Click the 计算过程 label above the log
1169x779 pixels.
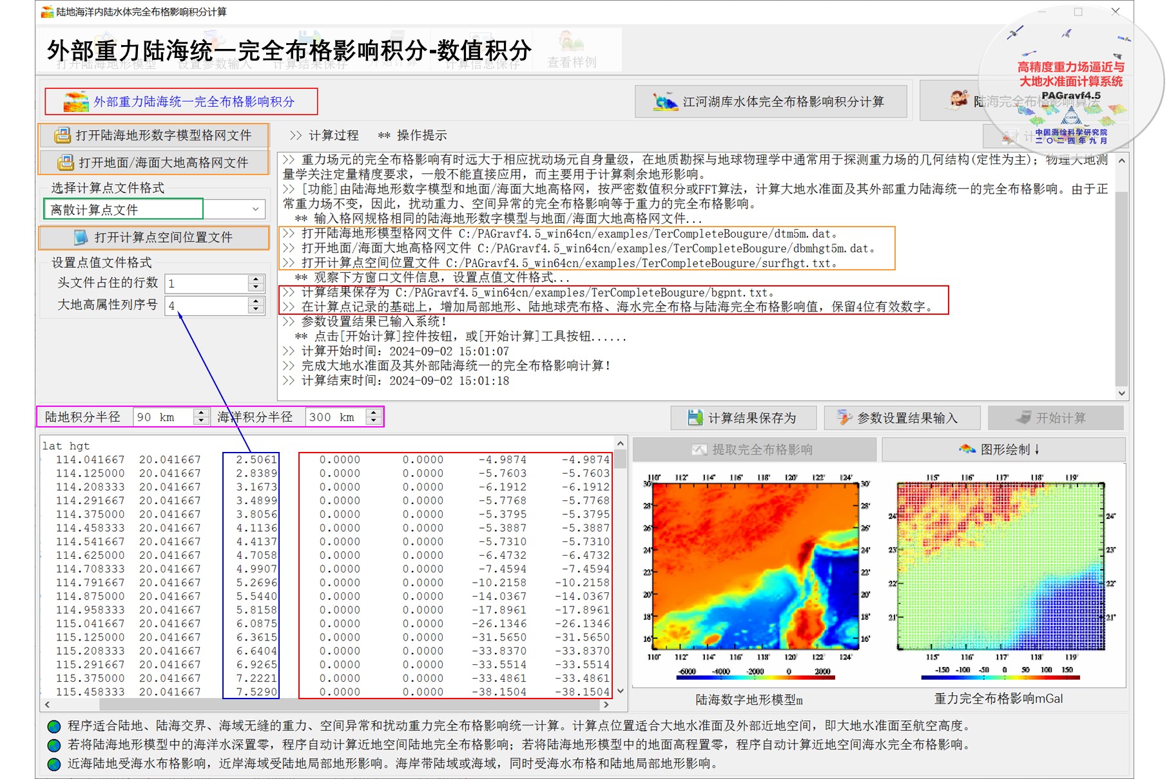coord(334,135)
